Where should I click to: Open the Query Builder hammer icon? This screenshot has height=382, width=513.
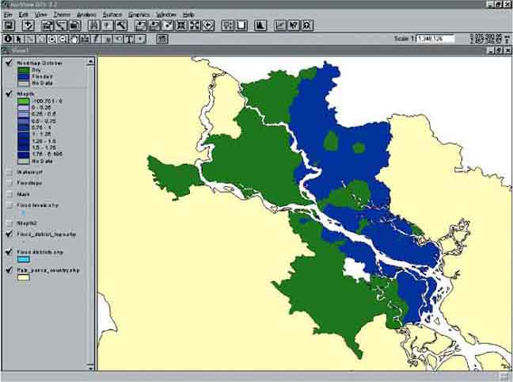(x=121, y=25)
